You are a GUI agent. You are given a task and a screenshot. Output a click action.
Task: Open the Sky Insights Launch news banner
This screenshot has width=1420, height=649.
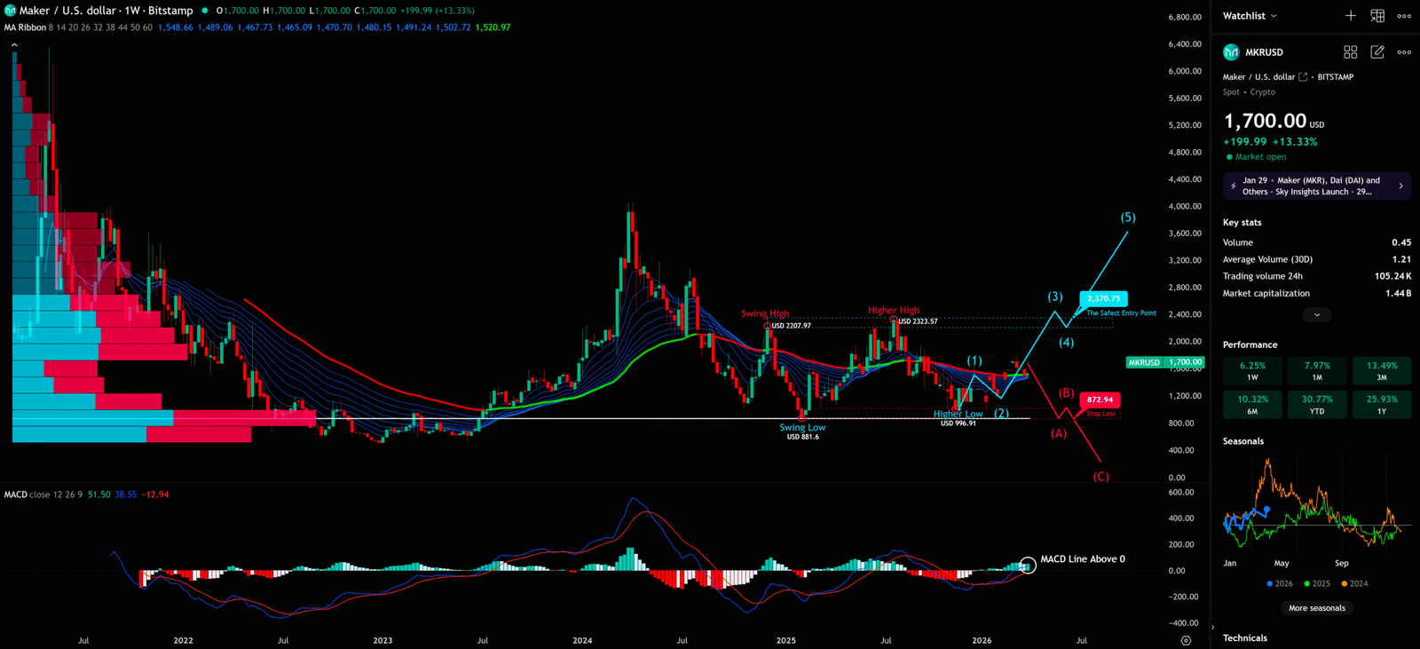point(1316,186)
